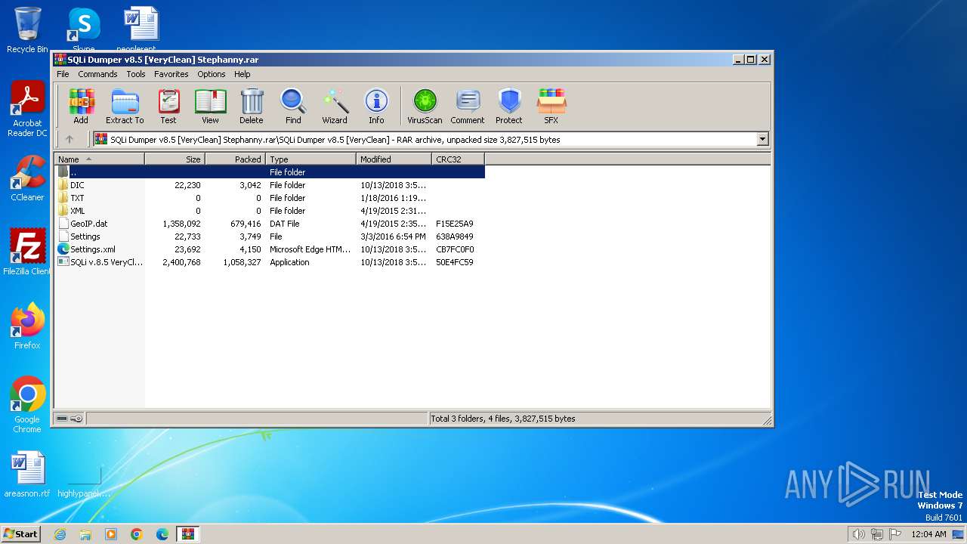Open the areasnon.rtf desktop file
The height and width of the screenshot is (544, 967).
point(27,474)
